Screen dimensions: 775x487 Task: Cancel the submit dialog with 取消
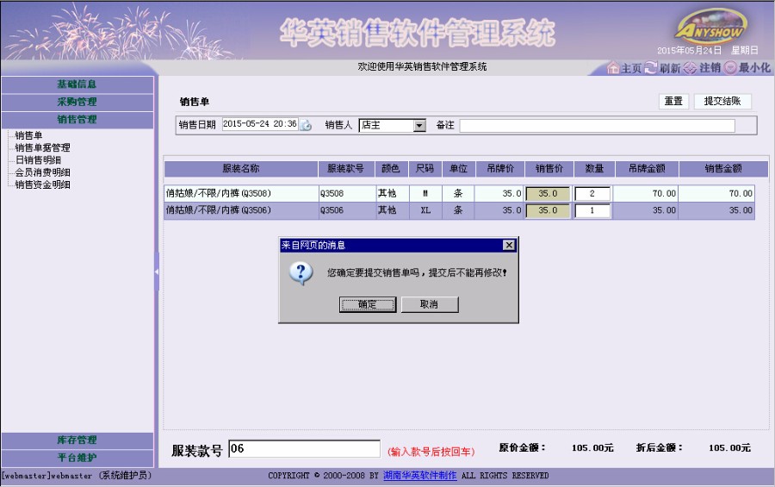(430, 304)
